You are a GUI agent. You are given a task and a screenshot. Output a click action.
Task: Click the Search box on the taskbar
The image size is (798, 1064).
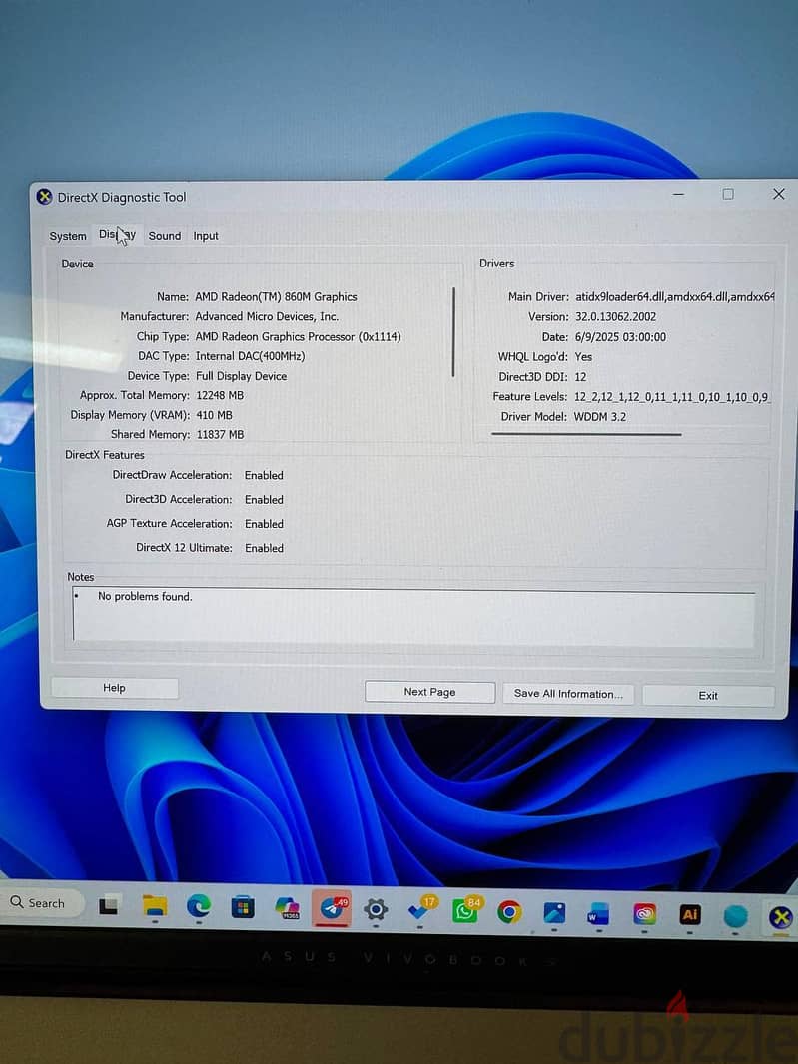click(x=41, y=903)
